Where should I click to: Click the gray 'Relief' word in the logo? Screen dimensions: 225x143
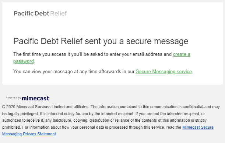59,14
